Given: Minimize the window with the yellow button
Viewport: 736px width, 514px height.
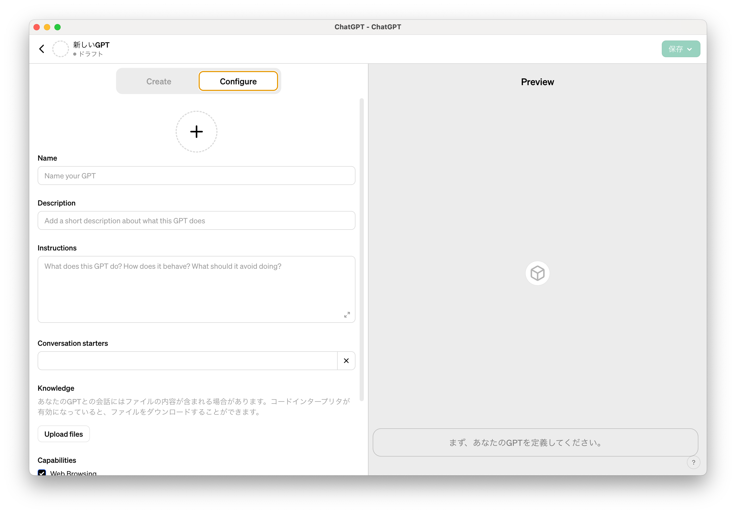Looking at the screenshot, I should (47, 27).
